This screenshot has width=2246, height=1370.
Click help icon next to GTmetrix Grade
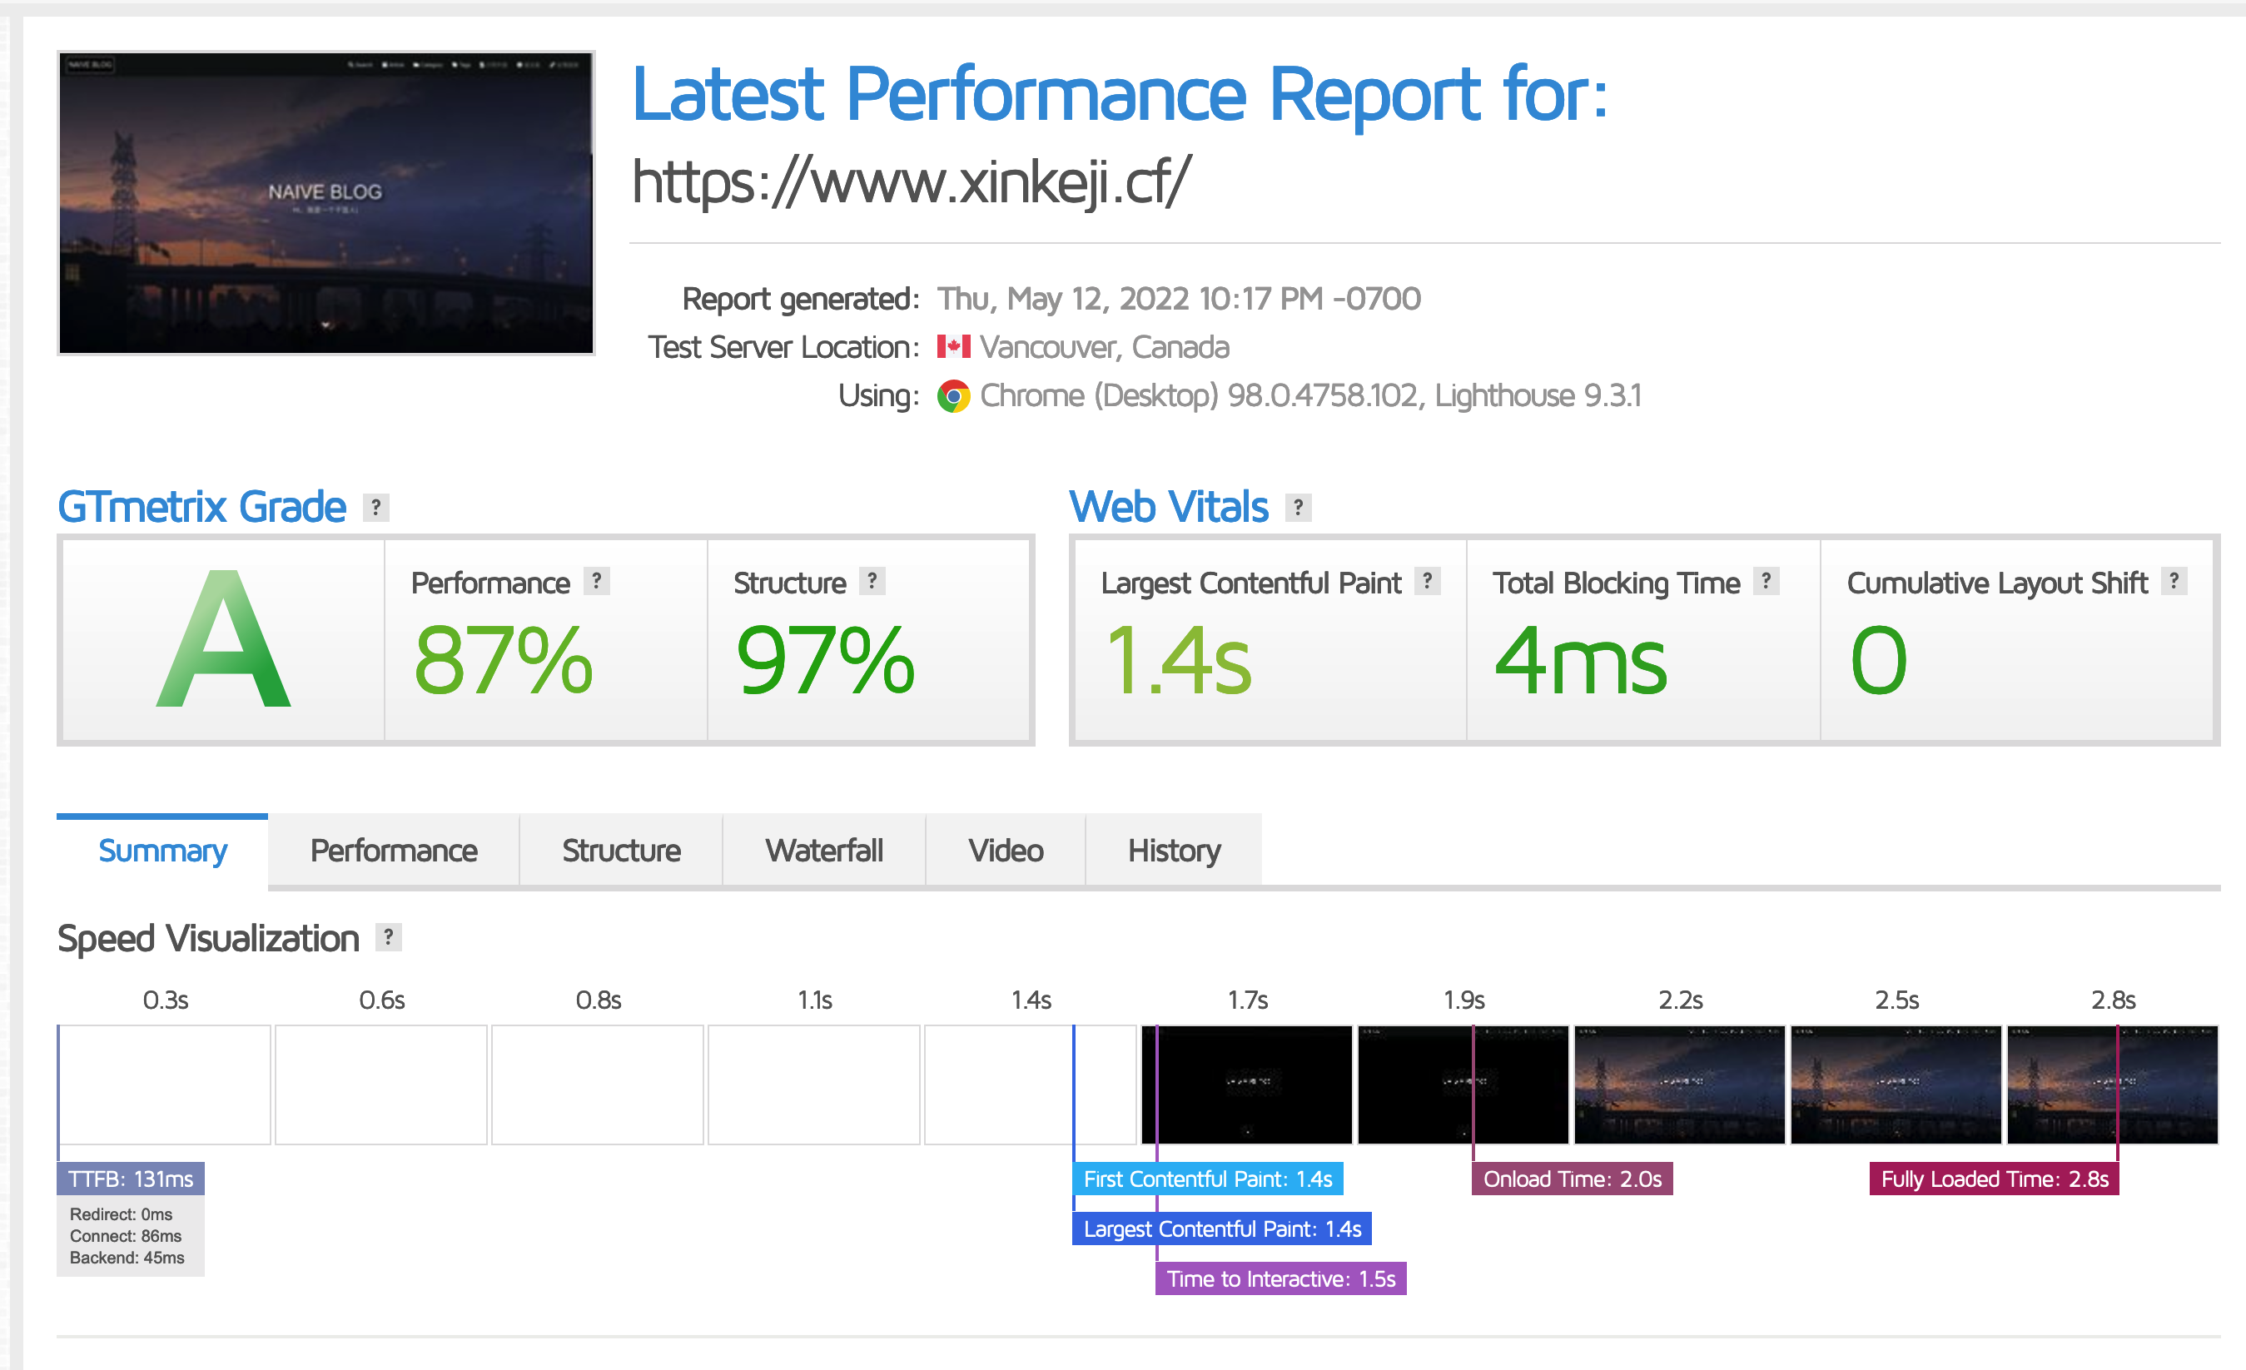[375, 507]
